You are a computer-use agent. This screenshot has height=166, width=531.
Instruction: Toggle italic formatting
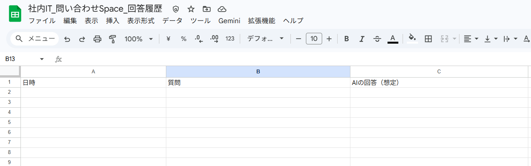click(x=362, y=39)
